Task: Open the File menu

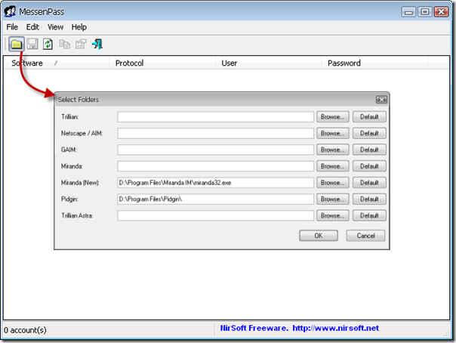Action: pyautogui.click(x=12, y=27)
